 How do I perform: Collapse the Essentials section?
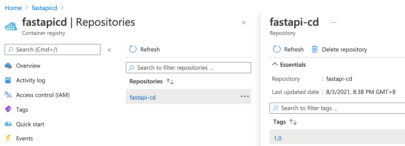275,64
